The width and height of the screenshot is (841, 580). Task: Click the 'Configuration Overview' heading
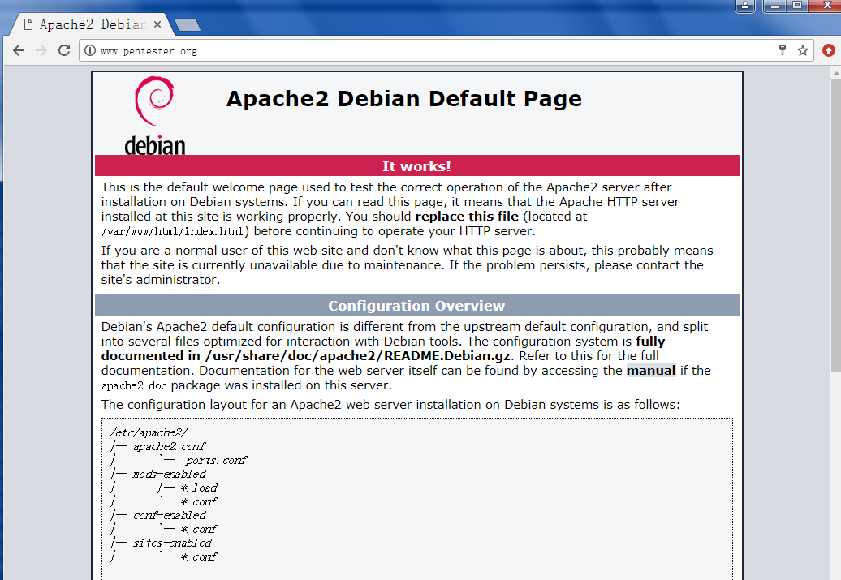point(416,306)
